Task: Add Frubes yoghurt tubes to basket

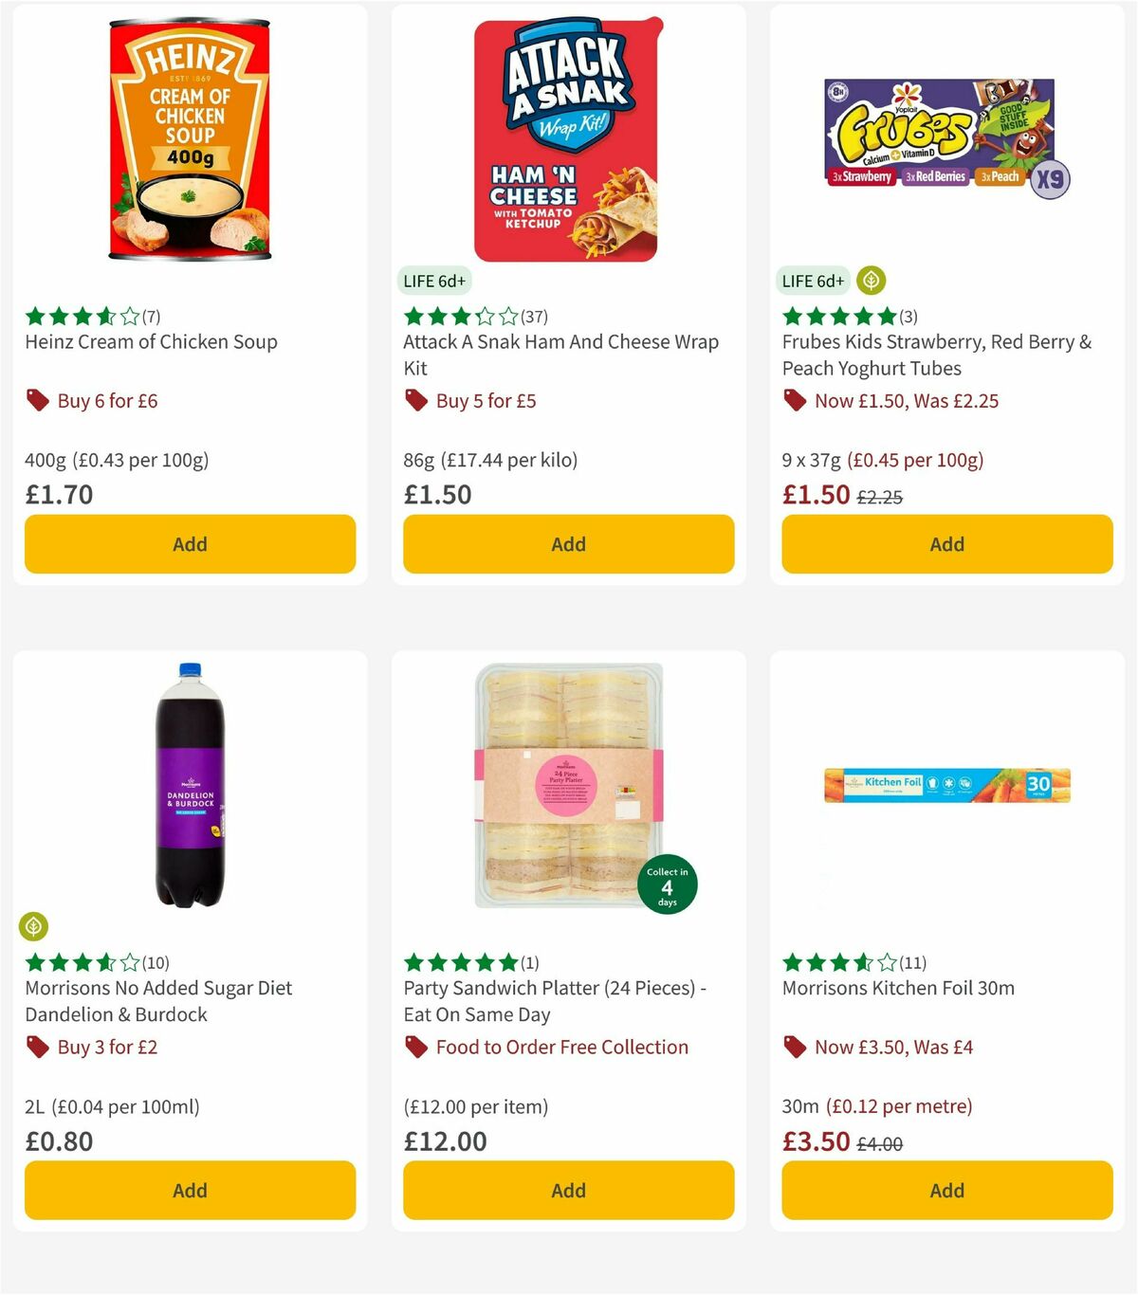Action: tap(946, 544)
